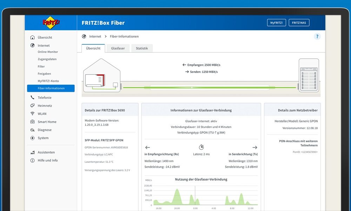Open the MyFRITZ! button in header

277,23
